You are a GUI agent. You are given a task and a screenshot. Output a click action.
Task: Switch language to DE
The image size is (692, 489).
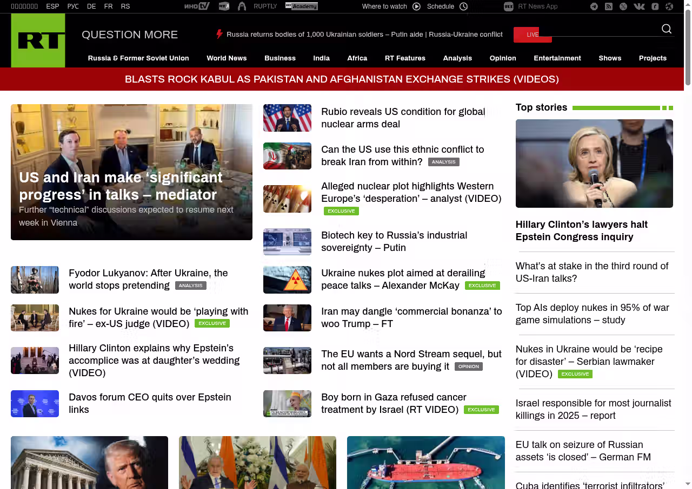click(x=91, y=6)
